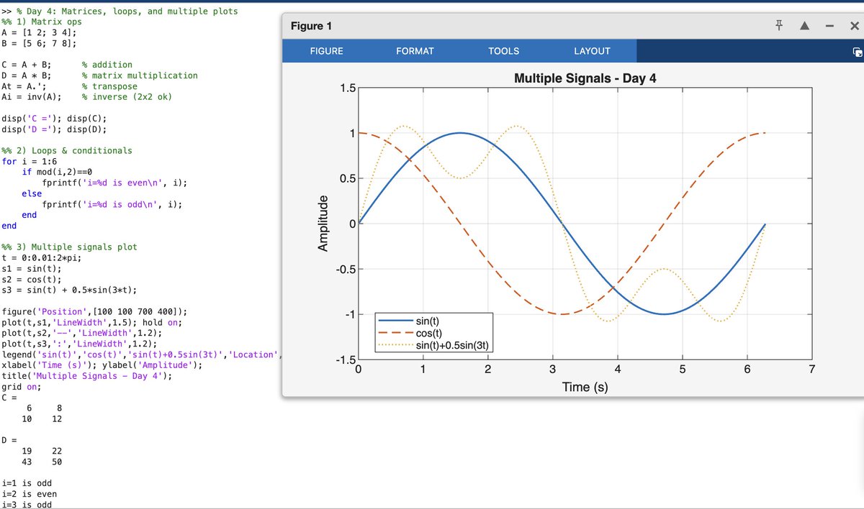Click the 'Time (s)' x-axis label
The width and height of the screenshot is (864, 509).
pos(585,387)
